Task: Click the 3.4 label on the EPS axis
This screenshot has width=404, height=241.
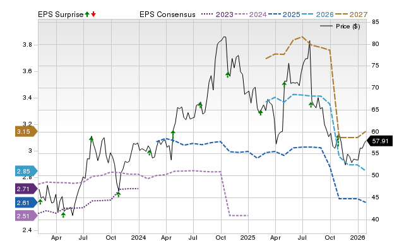Action: 27,98
